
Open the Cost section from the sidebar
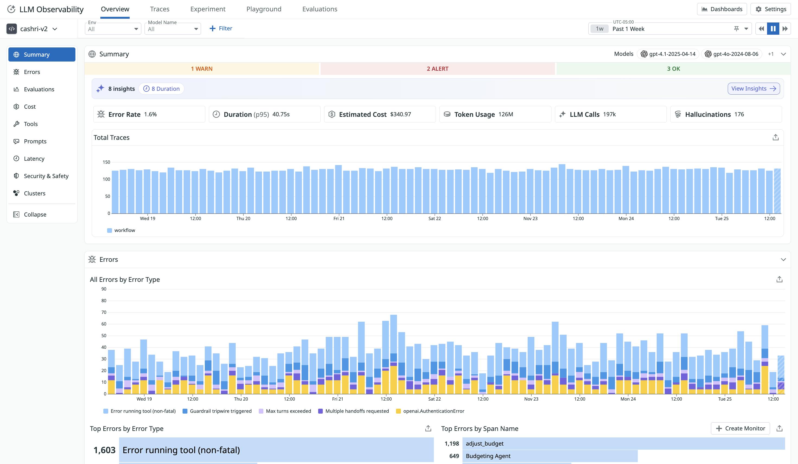tap(30, 106)
